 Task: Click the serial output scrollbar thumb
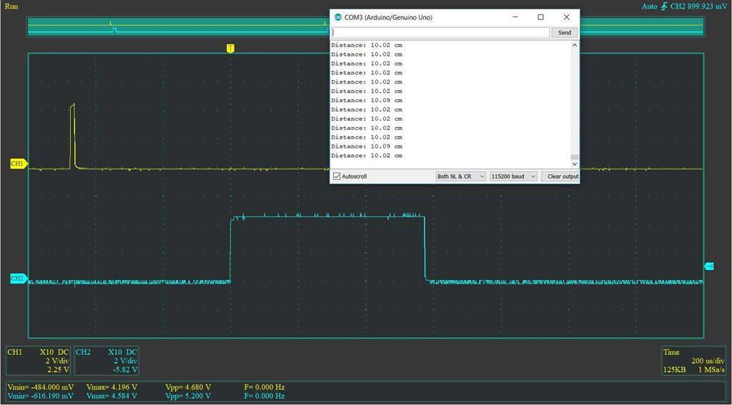click(x=575, y=157)
